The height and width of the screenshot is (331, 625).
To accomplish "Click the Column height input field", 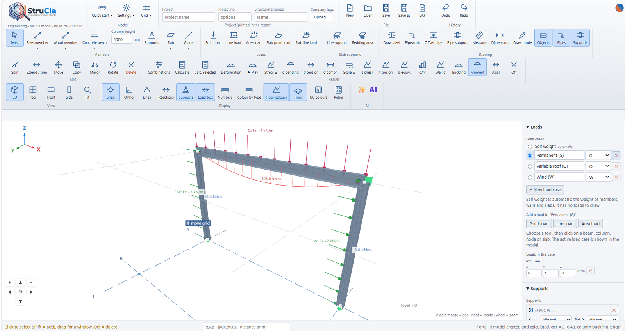I will (122, 39).
